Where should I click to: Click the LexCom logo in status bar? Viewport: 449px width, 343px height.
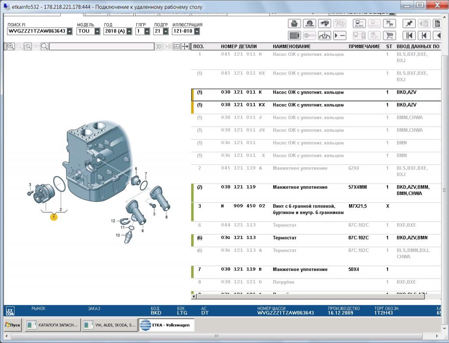pyautogui.click(x=10, y=311)
